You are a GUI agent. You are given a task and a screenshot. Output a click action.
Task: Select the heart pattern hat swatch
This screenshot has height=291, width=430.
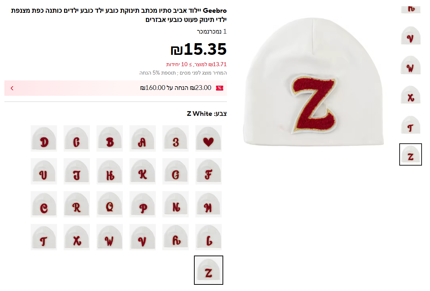[x=209, y=139]
